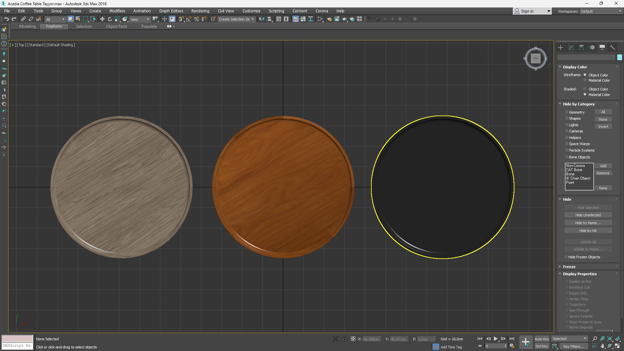
Task: Select Shaded Object Color radio
Action: click(x=585, y=89)
